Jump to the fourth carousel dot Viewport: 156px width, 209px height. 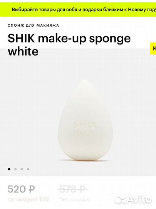(28, 169)
